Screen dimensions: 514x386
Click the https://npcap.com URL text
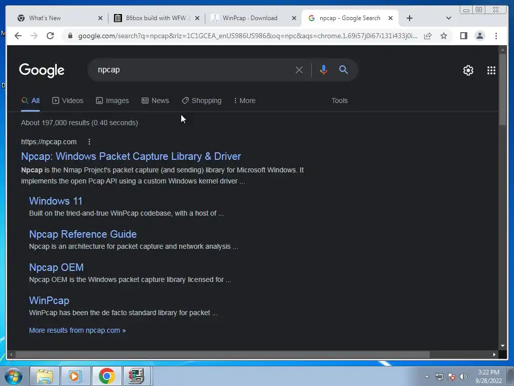pyautogui.click(x=49, y=142)
